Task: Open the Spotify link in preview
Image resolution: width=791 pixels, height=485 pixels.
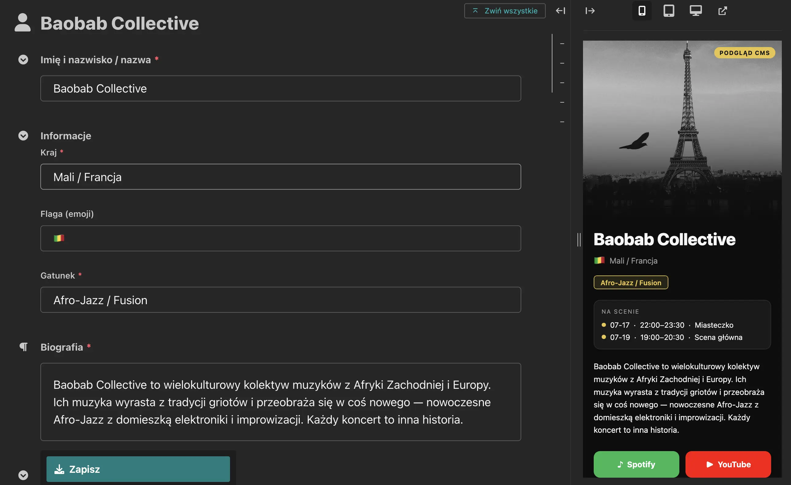Action: (x=636, y=464)
